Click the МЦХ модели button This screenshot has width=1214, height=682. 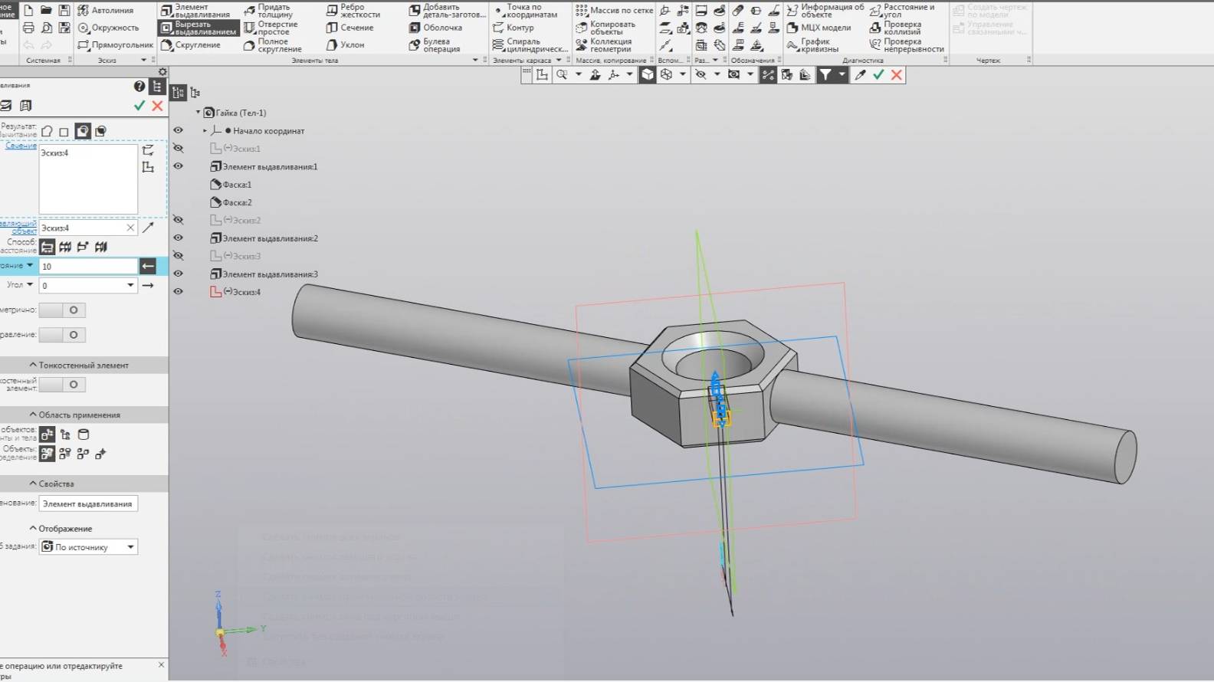[x=819, y=28]
